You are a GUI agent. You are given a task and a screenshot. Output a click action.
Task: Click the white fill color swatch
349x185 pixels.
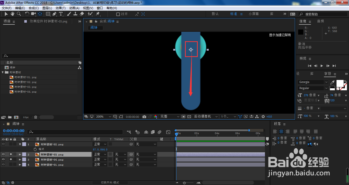pos(340,83)
